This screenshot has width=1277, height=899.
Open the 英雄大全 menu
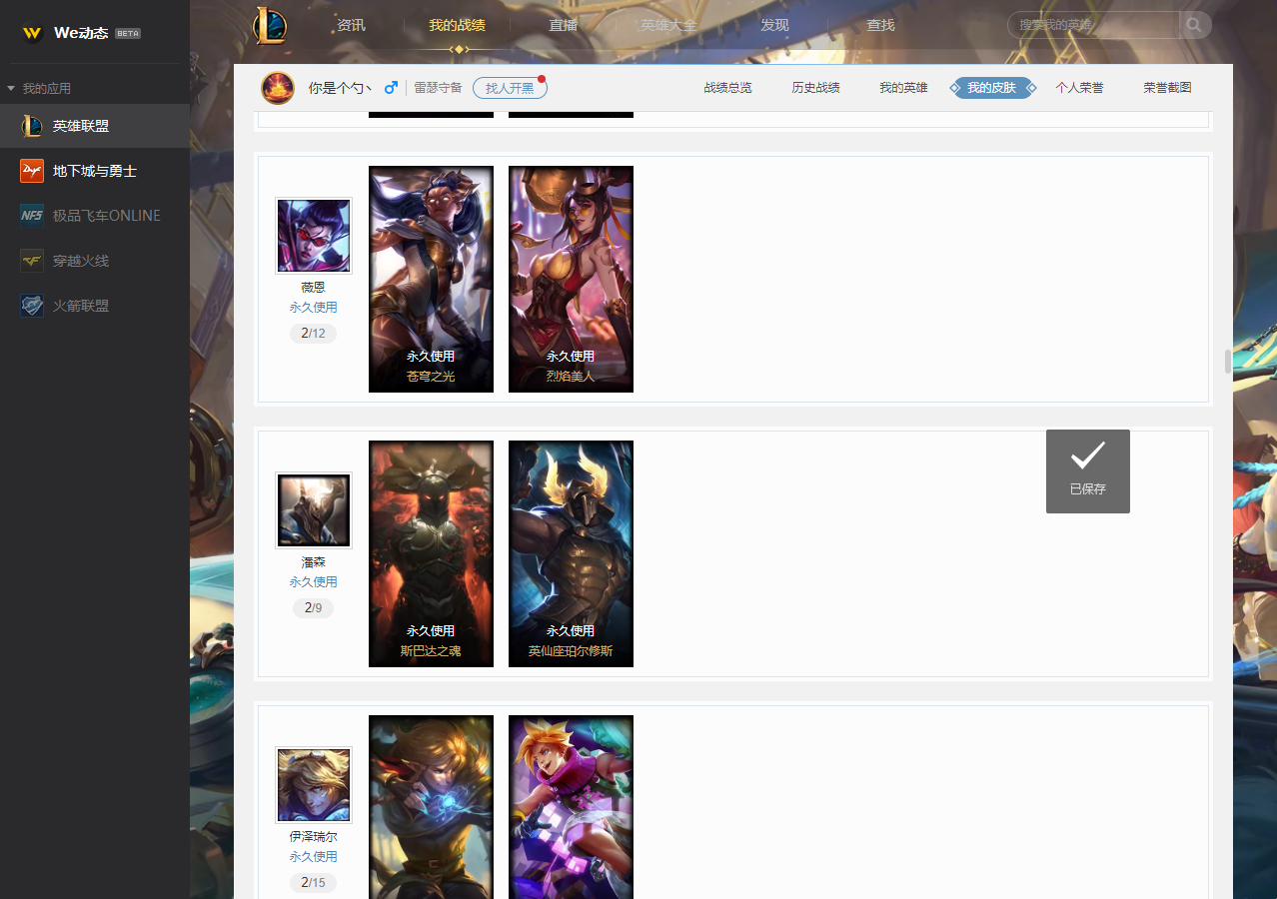pos(668,25)
